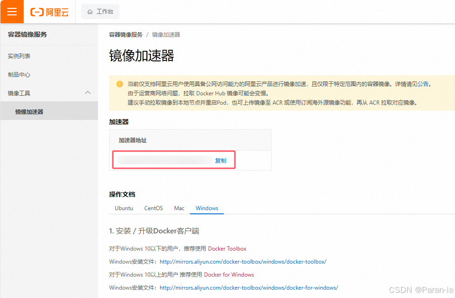
Task: Click the blurred accelerator address field
Action: 165,160
